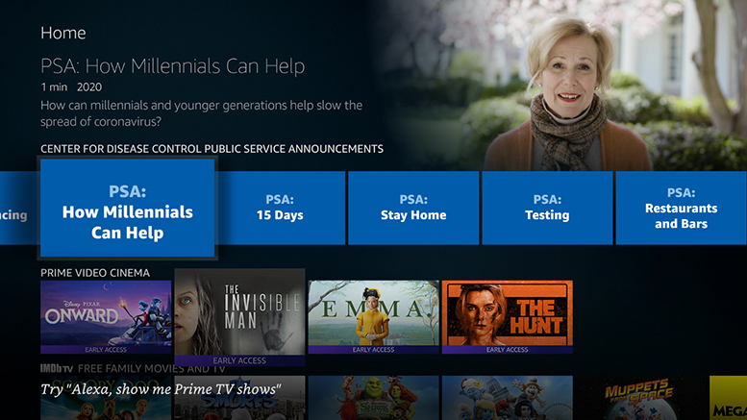
Task: Click the Prime Video Cinema row heading
Action: [95, 273]
